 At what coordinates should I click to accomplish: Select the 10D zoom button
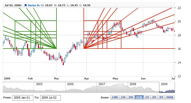pyautogui.click(x=115, y=97)
